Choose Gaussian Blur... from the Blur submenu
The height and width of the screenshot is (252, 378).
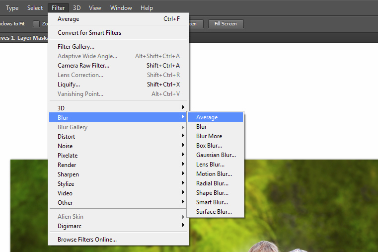(x=216, y=155)
